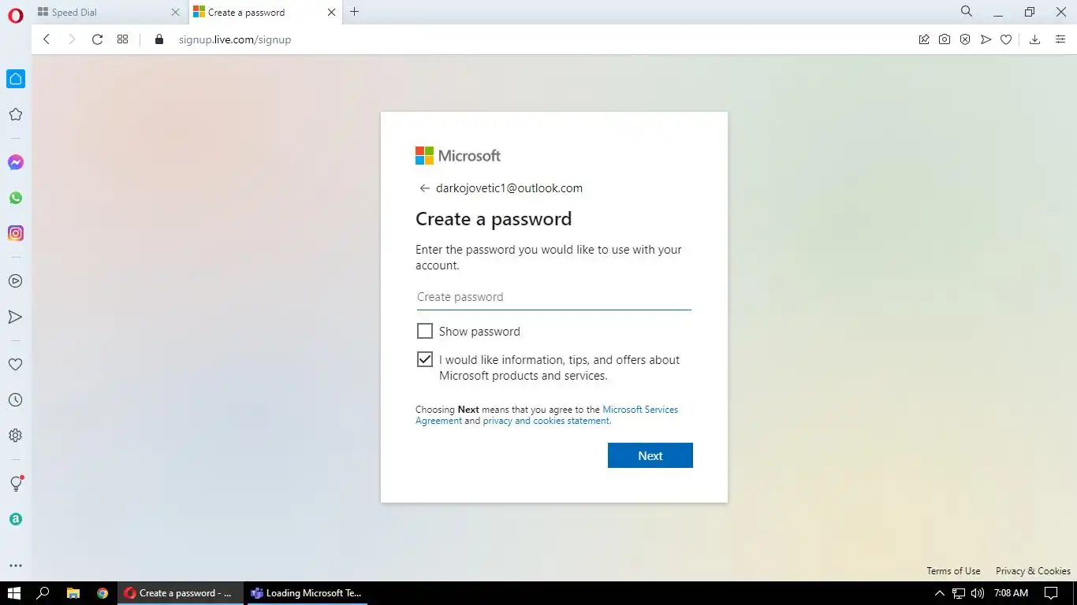Open the sidebar three-dots setup menu
The height and width of the screenshot is (605, 1077).
pyautogui.click(x=16, y=566)
